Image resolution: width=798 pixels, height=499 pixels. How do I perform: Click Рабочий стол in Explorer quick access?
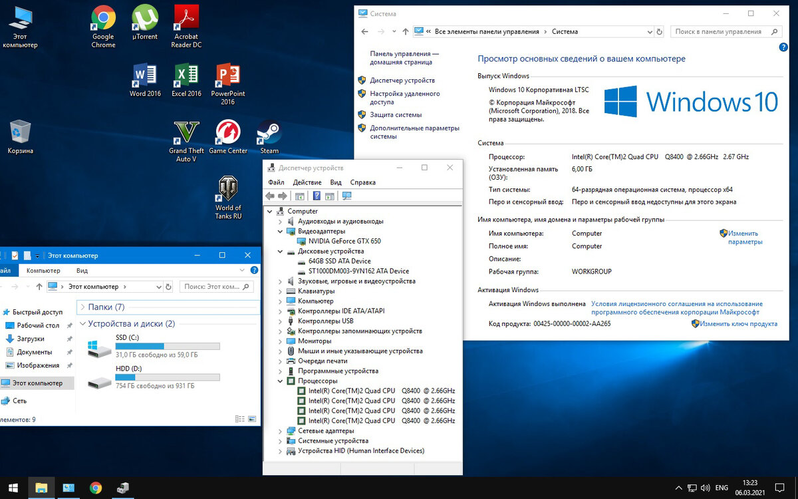38,325
